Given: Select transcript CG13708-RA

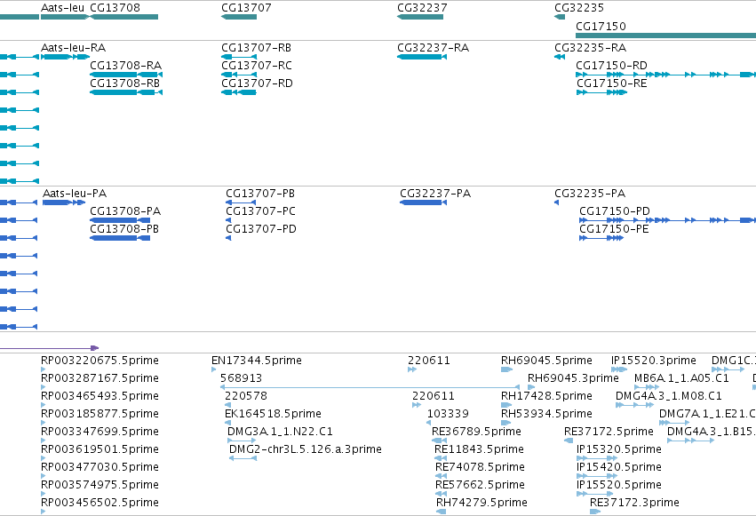Looking at the screenshot, I should tap(126, 75).
